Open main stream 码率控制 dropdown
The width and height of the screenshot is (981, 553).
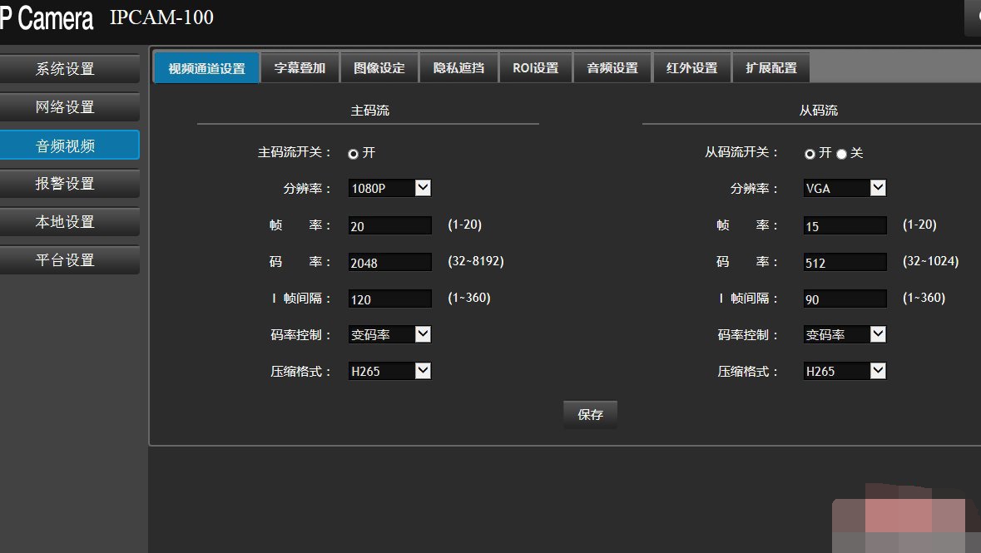[x=389, y=334]
